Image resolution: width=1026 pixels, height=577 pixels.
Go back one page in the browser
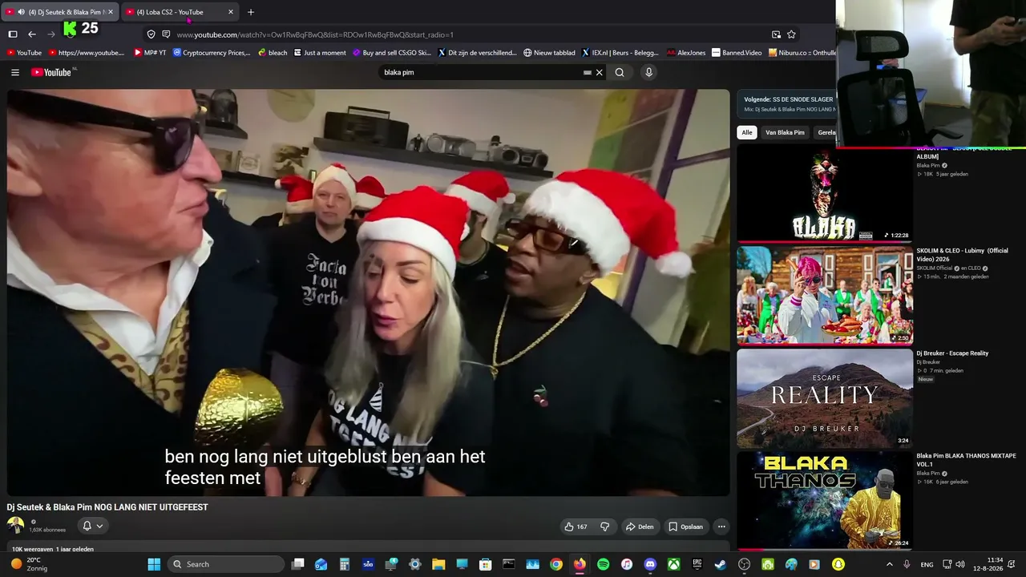click(x=32, y=34)
